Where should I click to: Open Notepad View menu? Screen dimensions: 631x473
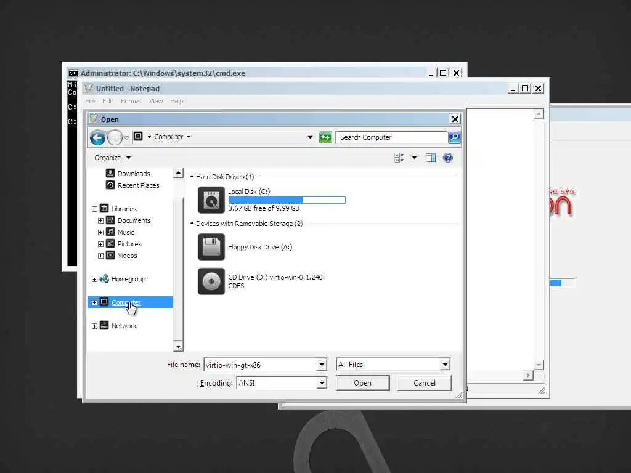[x=156, y=101]
